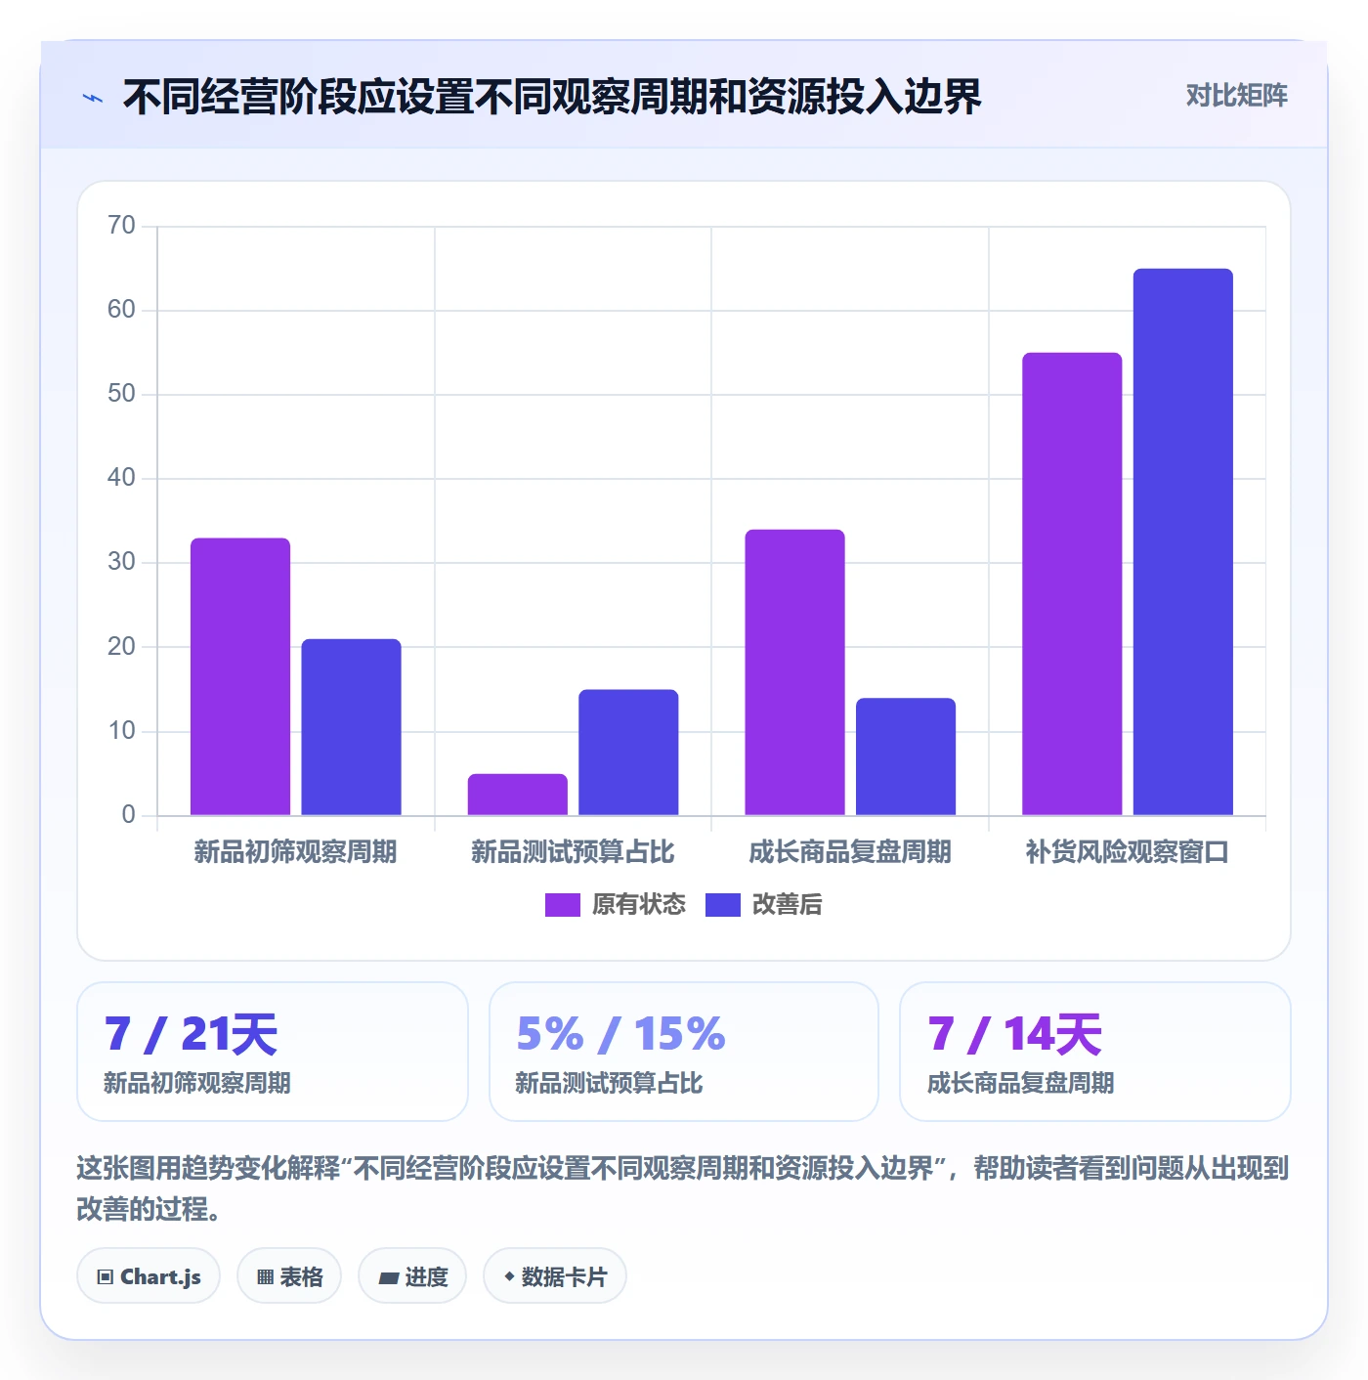Viewport: 1368px width, 1380px height.
Task: Toggle the 改善后 legend swatch
Action: point(723,905)
